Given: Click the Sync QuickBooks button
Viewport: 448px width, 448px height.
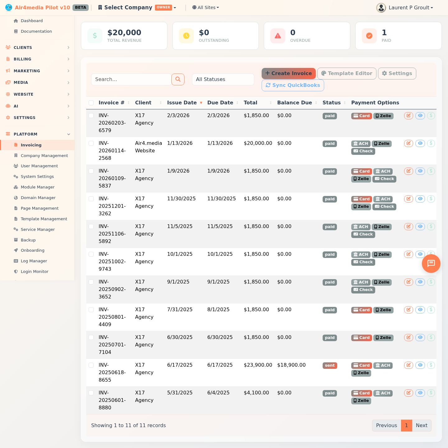Looking at the screenshot, I should click(x=293, y=85).
